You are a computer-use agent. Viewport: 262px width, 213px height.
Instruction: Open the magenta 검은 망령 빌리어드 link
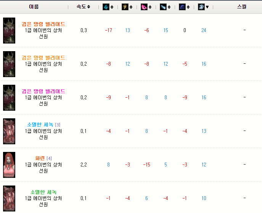43,91
